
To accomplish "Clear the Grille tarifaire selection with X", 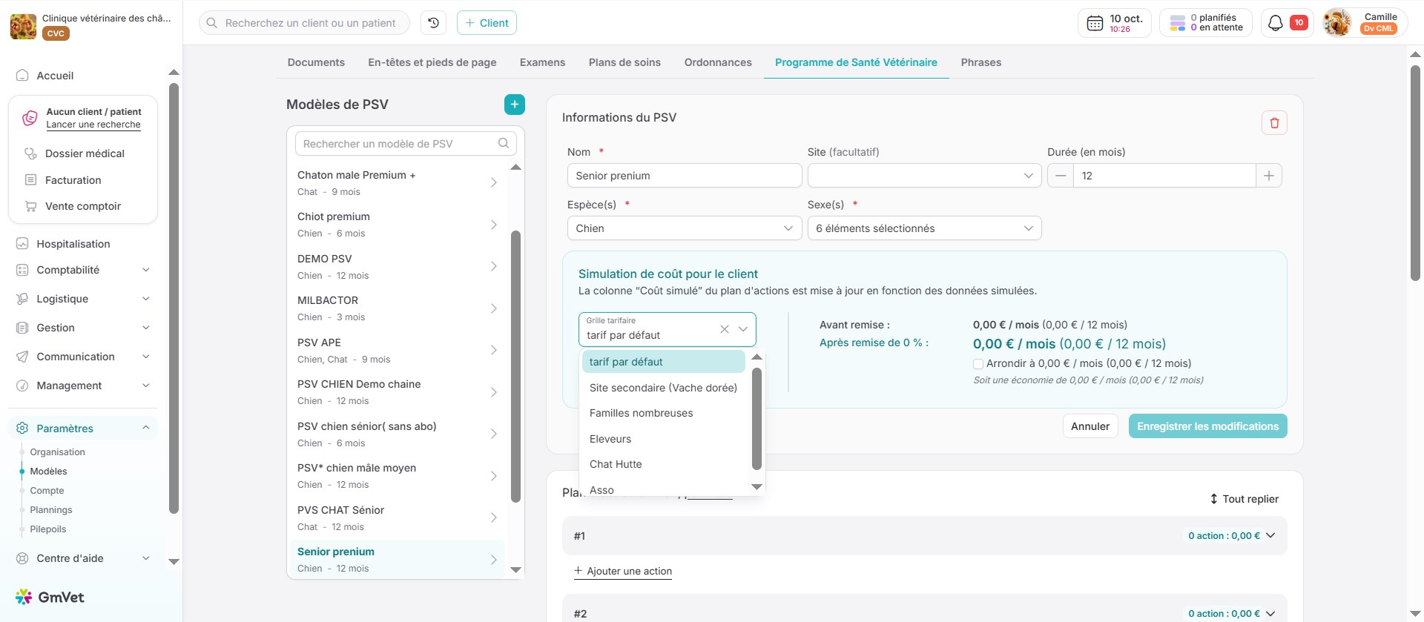I will pyautogui.click(x=724, y=329).
